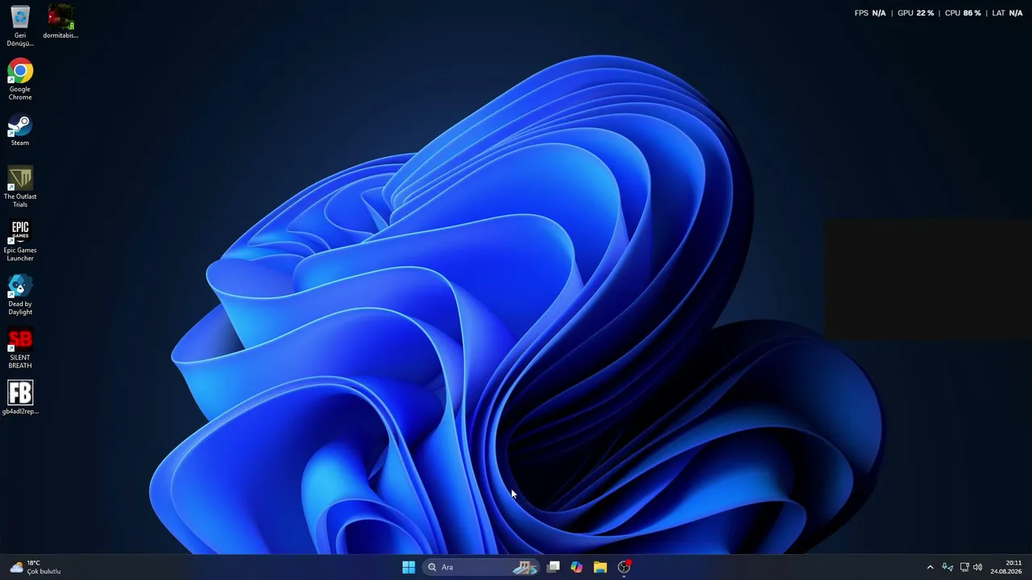Open the volume speaker tray icon
Viewport: 1032px width, 580px height.
tap(978, 567)
